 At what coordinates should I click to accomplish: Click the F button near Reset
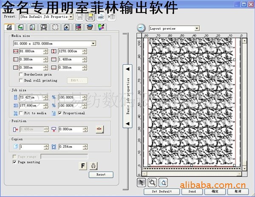[x=83, y=166]
